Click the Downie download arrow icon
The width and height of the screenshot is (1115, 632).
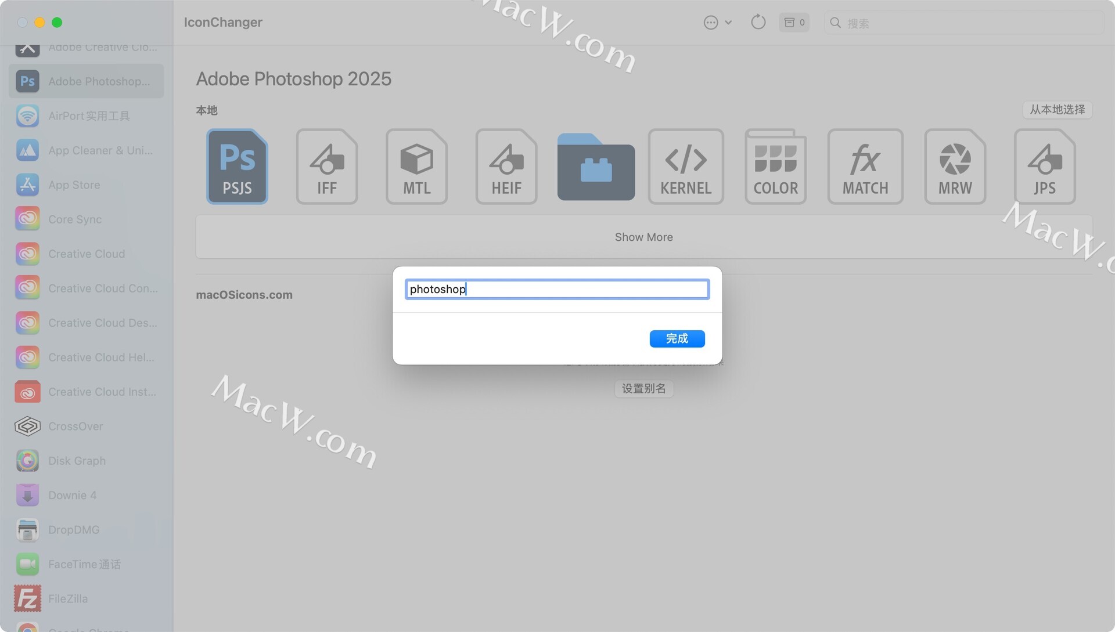point(27,495)
